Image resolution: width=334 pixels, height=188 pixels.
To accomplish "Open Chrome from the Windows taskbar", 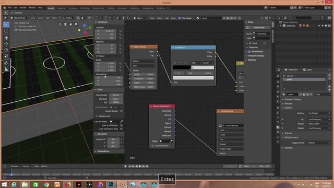I will pos(46,184).
